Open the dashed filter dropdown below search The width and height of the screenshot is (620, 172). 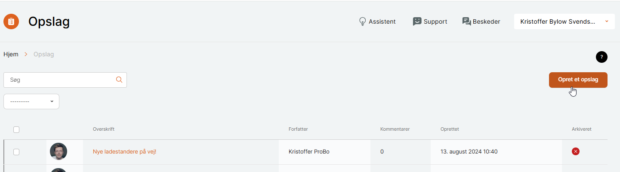31,101
